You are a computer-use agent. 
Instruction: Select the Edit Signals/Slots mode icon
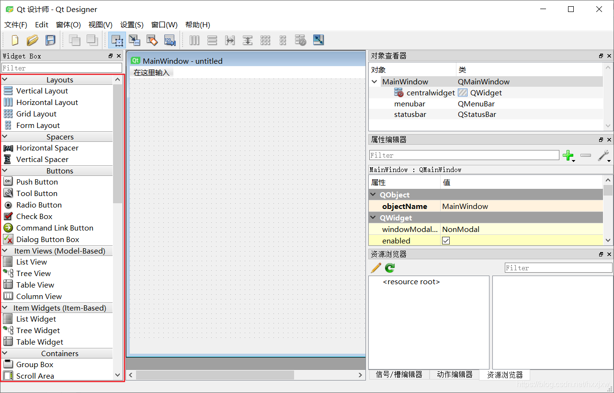pyautogui.click(x=135, y=40)
